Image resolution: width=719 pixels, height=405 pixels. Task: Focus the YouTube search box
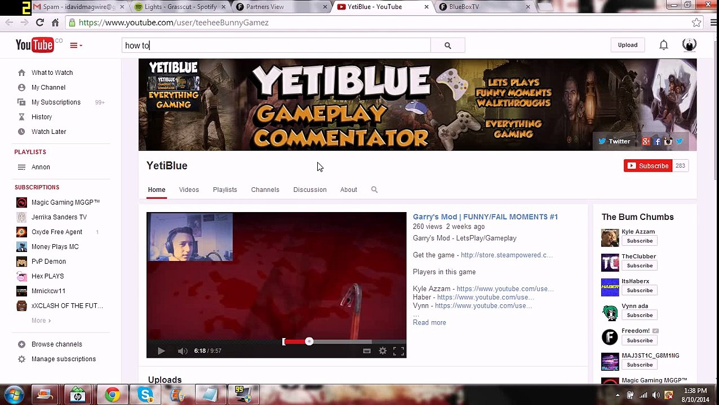click(x=276, y=46)
